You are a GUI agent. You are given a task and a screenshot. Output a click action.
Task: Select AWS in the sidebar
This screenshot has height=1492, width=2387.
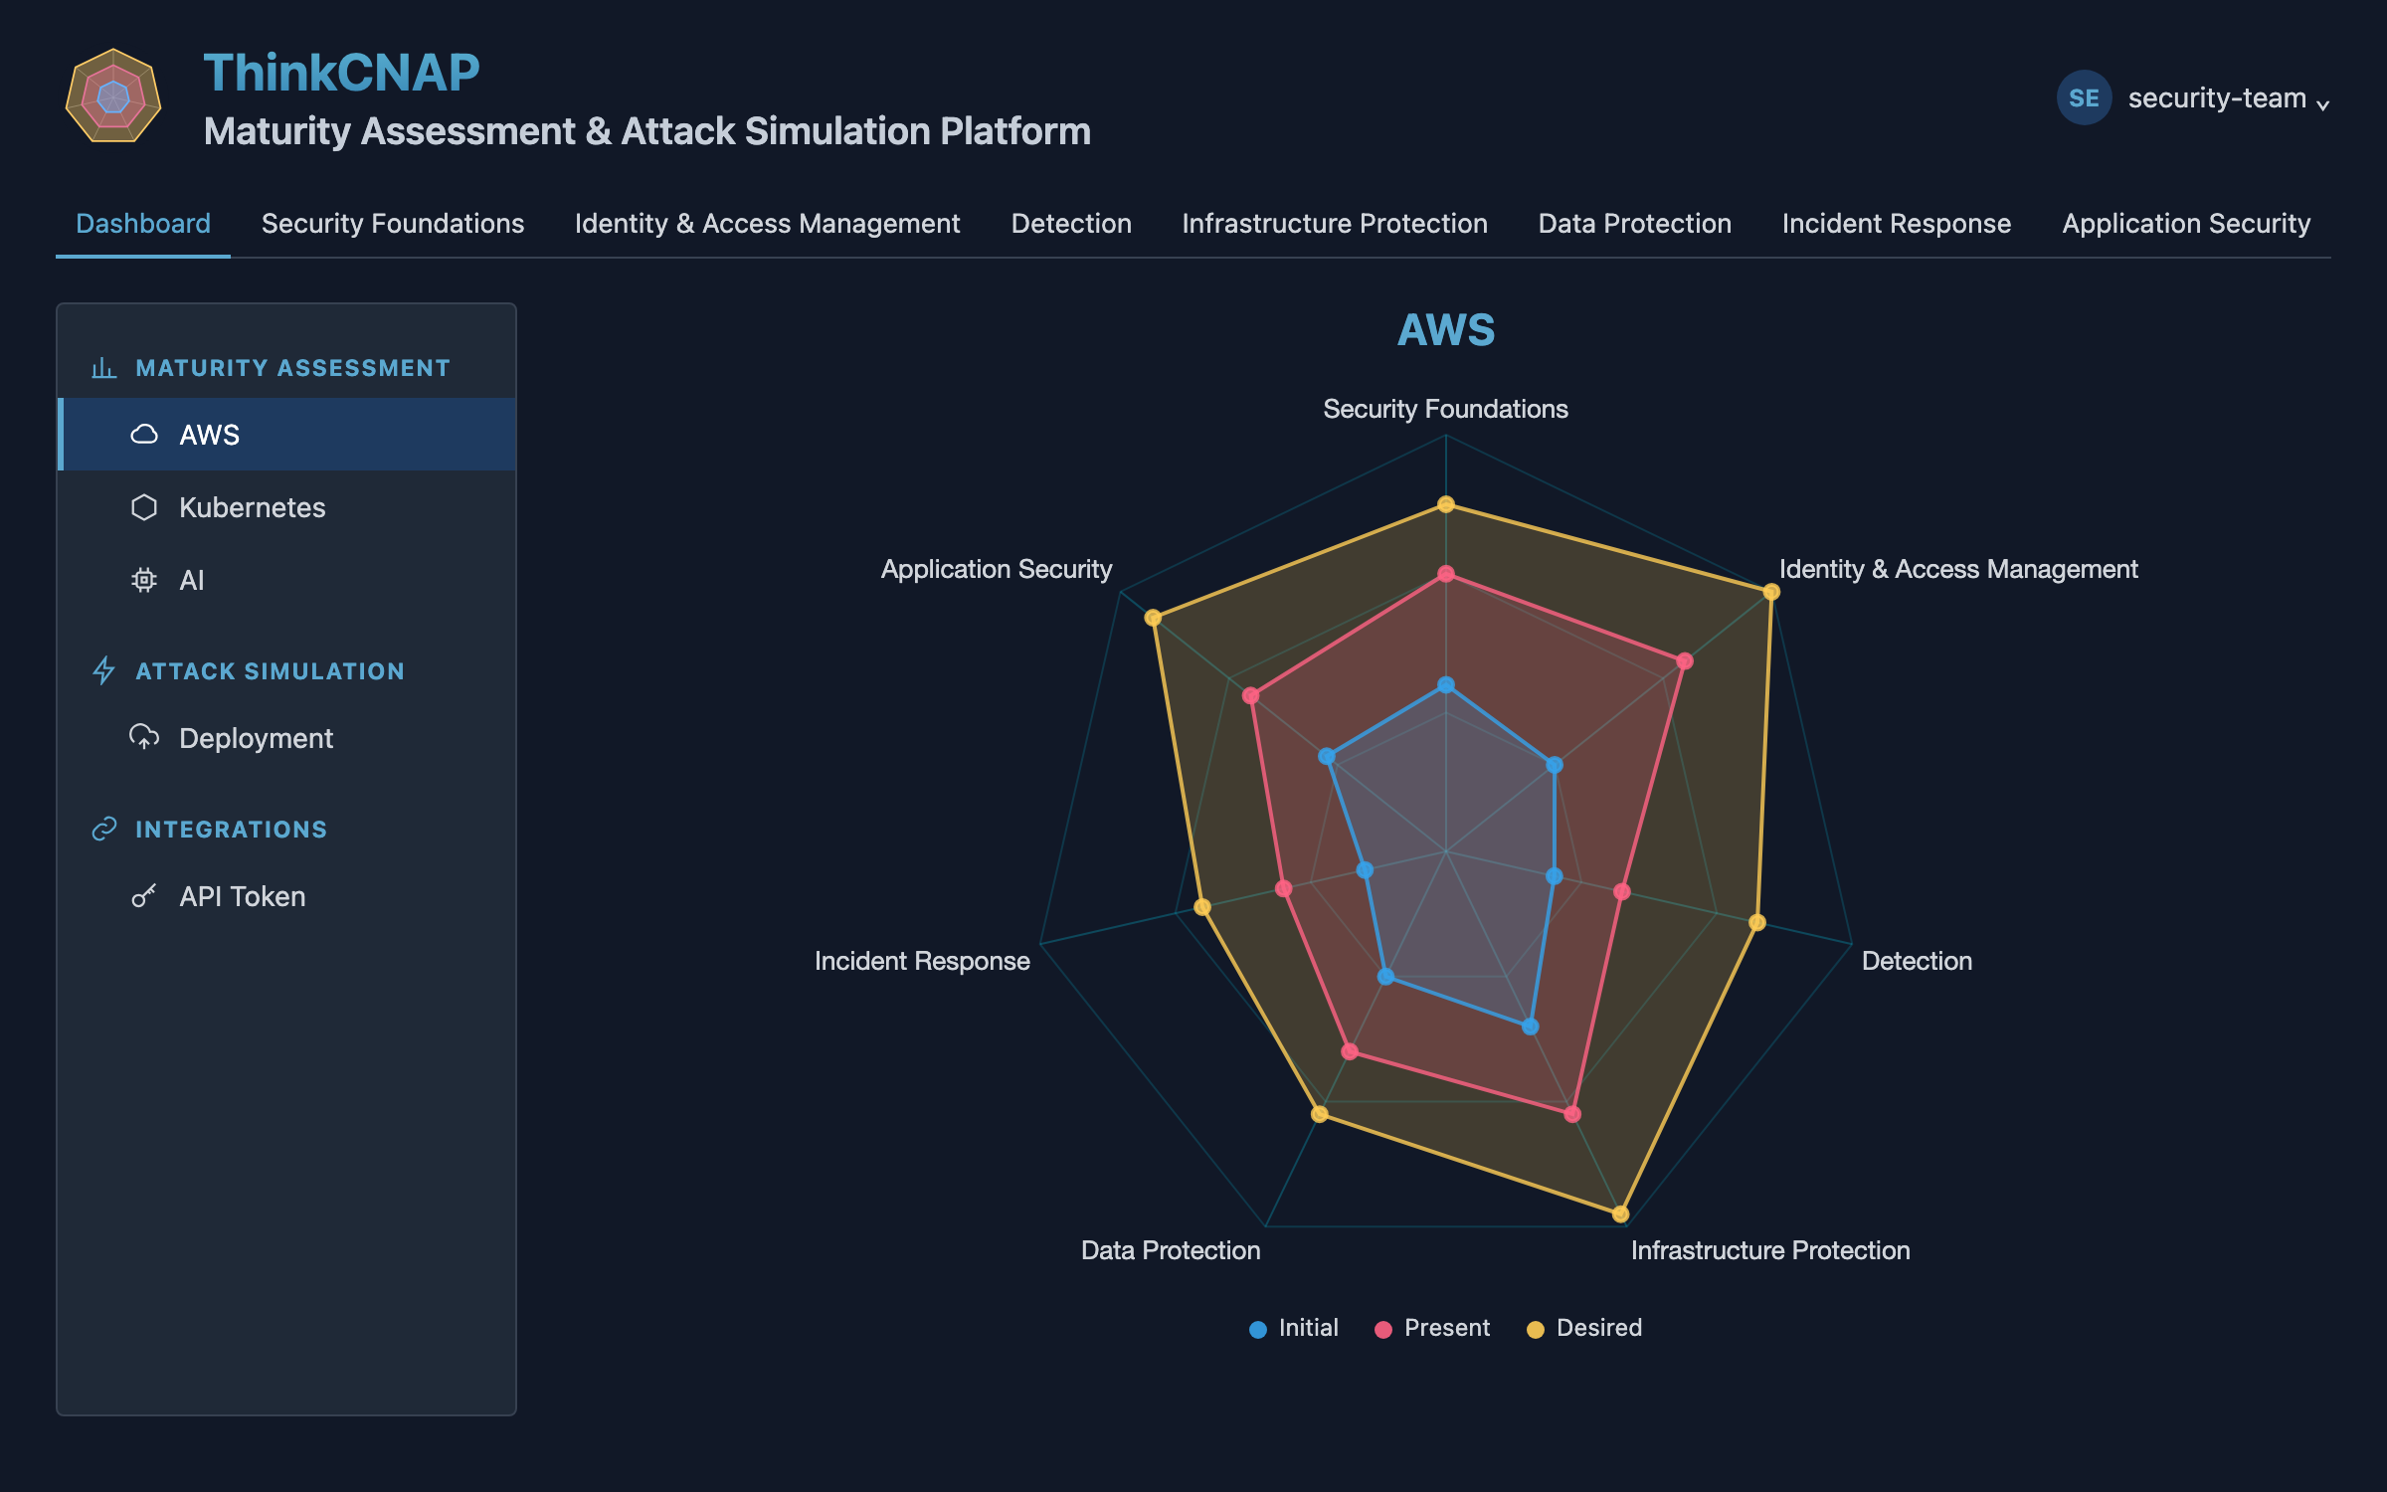pos(286,435)
